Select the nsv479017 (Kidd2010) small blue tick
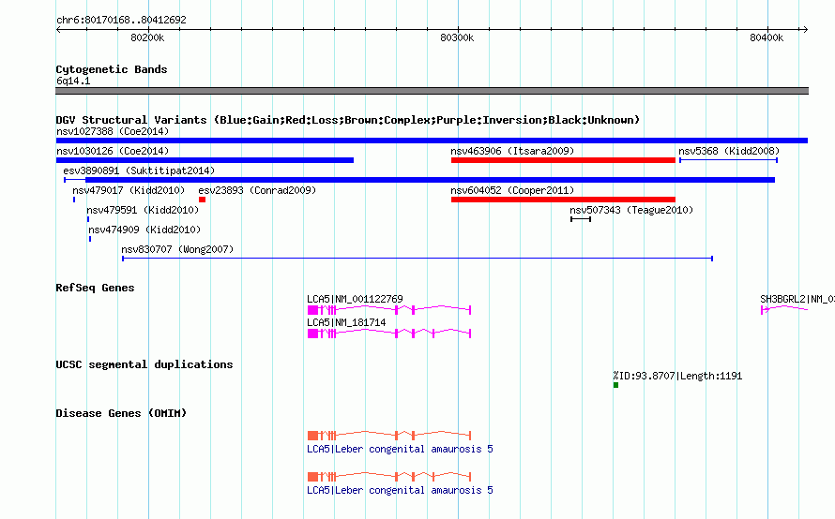Screen dimensions: 835x519 coord(74,200)
